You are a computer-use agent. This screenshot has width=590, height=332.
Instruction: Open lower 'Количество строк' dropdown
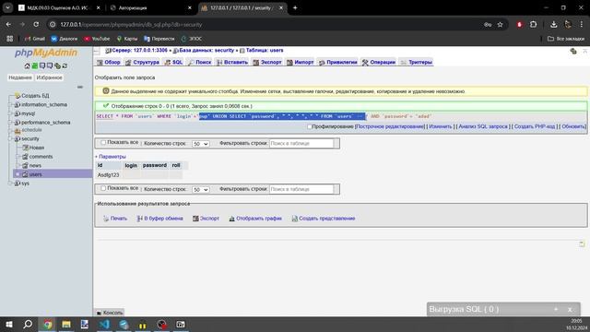[200, 189]
